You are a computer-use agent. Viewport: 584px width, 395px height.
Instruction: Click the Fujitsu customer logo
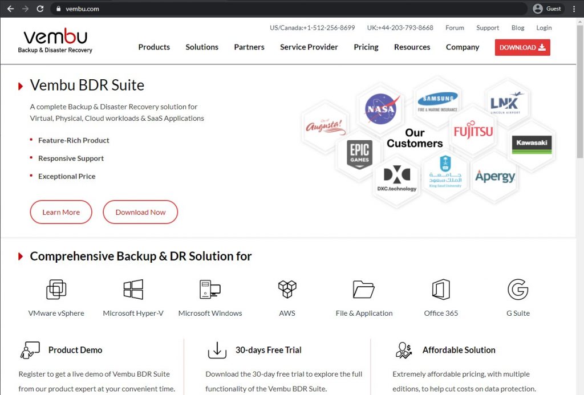click(x=473, y=130)
